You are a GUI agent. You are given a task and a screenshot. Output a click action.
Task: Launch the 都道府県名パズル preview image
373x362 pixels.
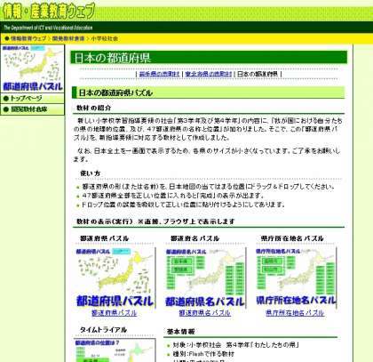[x=205, y=278]
